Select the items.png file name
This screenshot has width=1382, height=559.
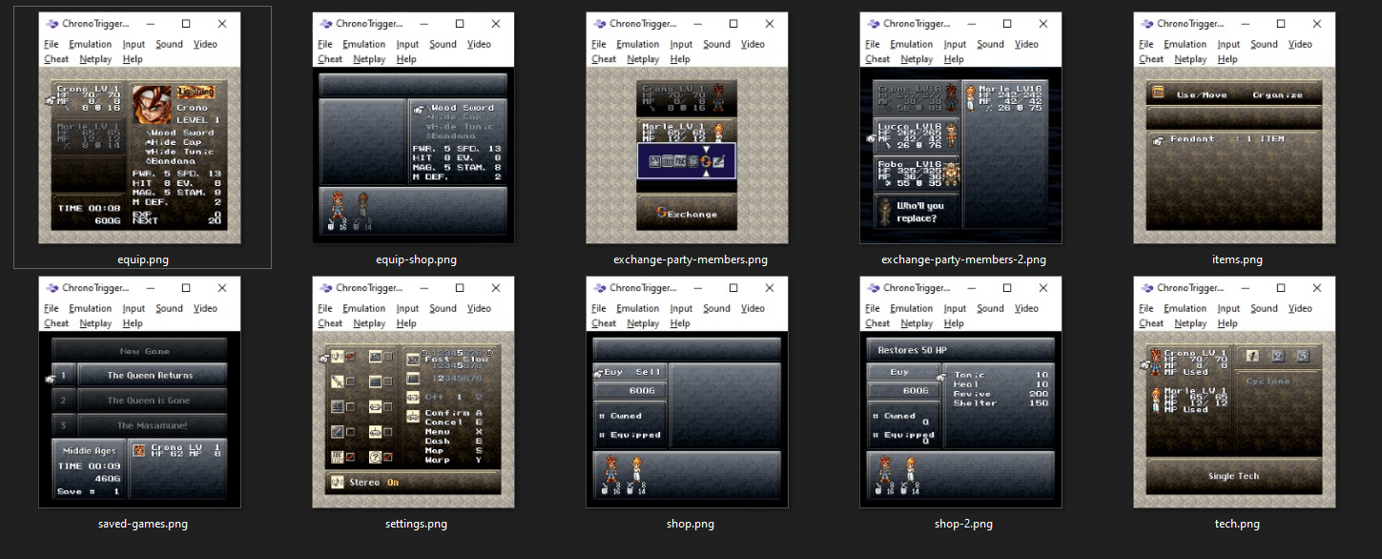click(1237, 259)
